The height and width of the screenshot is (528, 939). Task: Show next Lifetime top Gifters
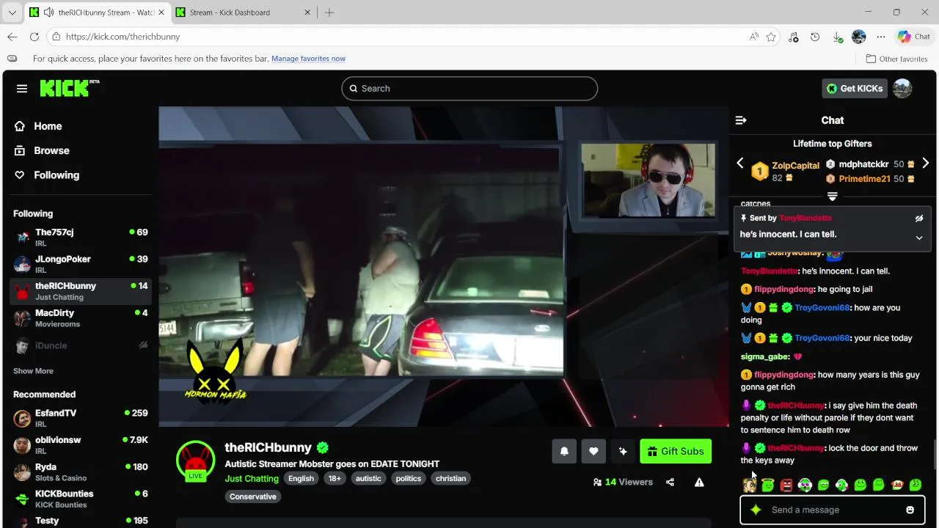(x=925, y=164)
